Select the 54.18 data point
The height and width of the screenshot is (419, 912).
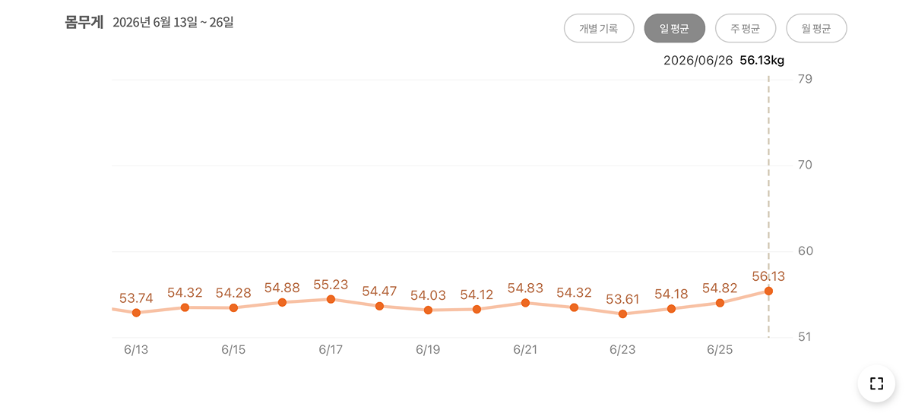[x=671, y=308]
